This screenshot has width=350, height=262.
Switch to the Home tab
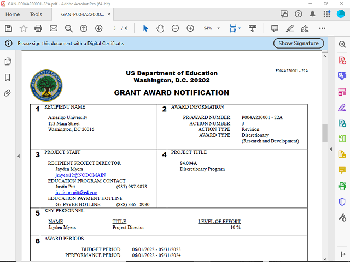[12, 14]
